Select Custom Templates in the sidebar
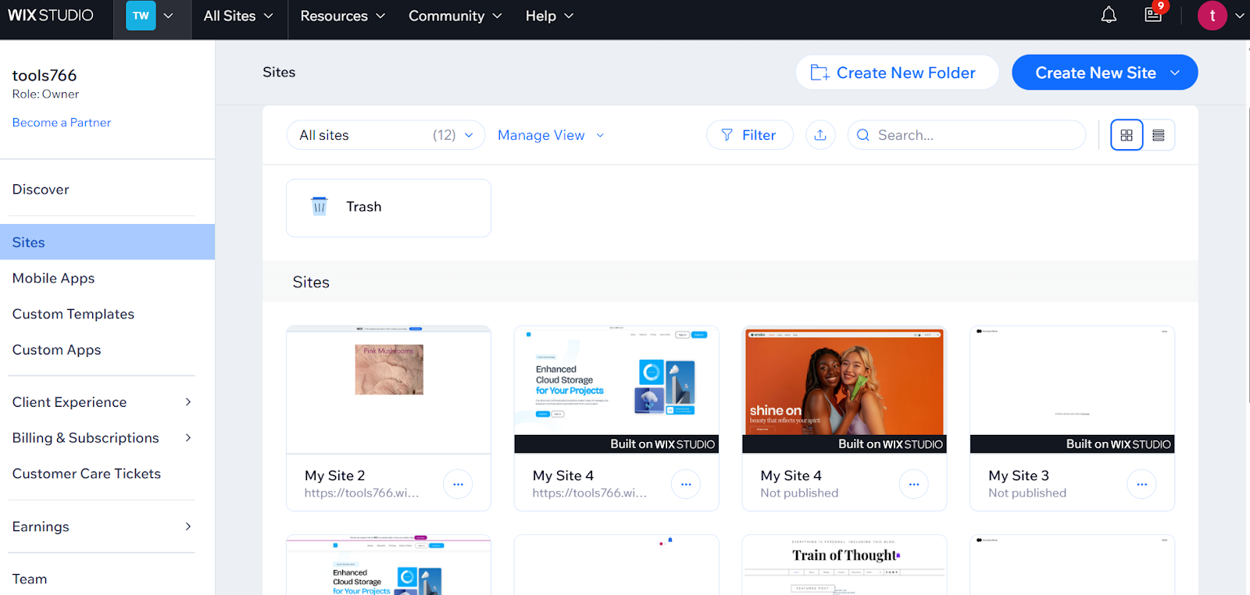This screenshot has width=1250, height=595. (x=73, y=314)
